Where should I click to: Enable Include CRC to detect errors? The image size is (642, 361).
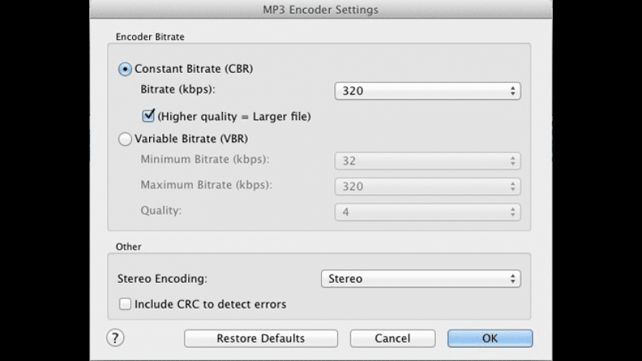(125, 304)
